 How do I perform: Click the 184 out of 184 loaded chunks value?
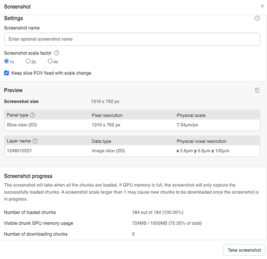158,212
